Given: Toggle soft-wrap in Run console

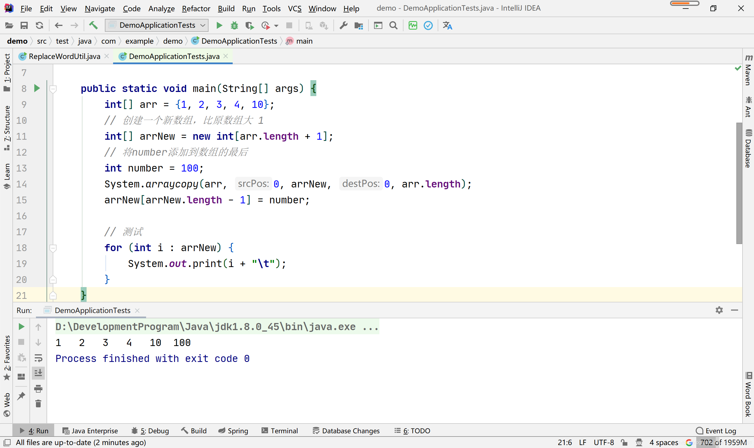Looking at the screenshot, I should point(38,358).
